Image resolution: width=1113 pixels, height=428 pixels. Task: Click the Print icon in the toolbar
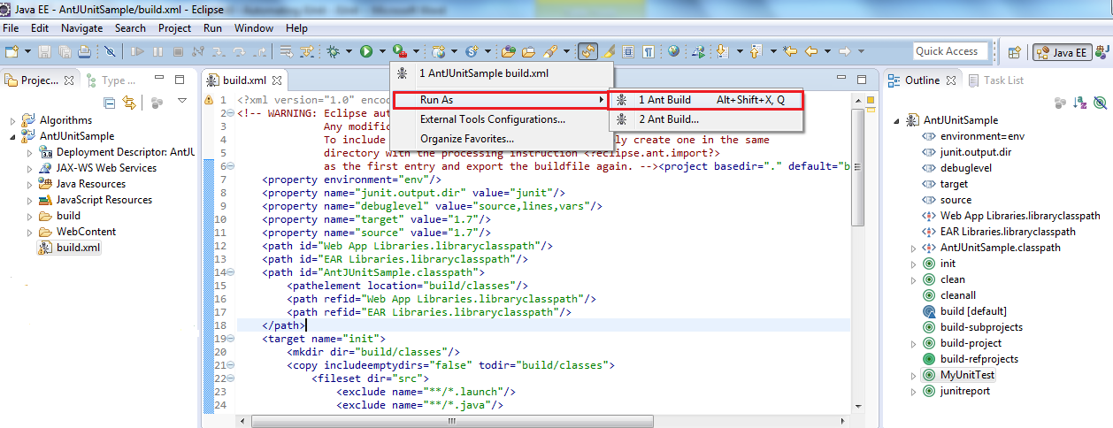[x=84, y=52]
